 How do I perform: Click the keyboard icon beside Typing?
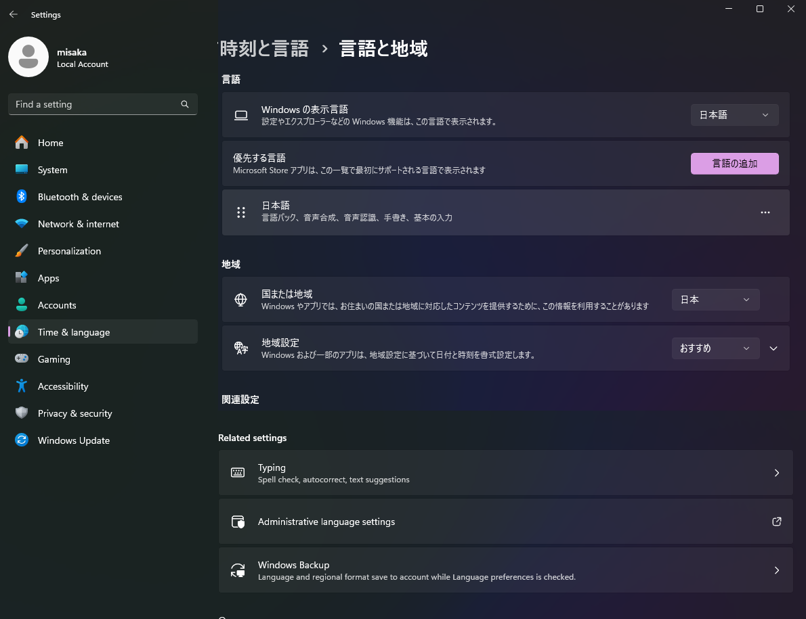[x=238, y=473]
